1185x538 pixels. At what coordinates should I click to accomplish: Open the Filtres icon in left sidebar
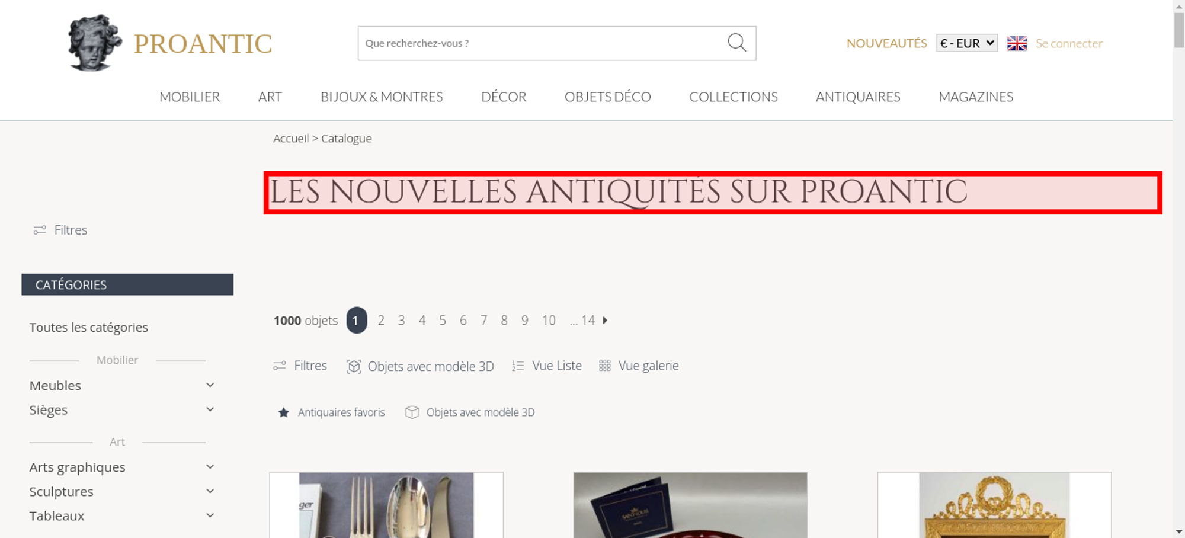coord(40,230)
